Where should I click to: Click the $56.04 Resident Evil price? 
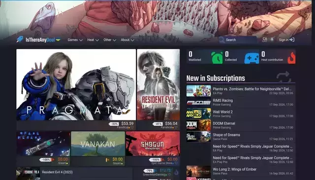tap(171, 123)
